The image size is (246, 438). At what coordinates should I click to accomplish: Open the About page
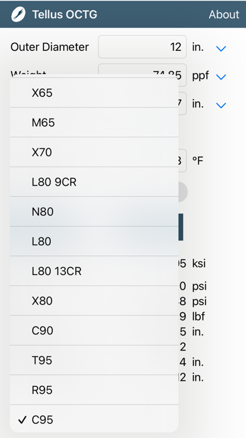point(224,14)
